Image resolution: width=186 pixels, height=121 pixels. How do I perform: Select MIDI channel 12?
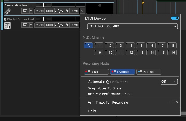tap(130, 53)
